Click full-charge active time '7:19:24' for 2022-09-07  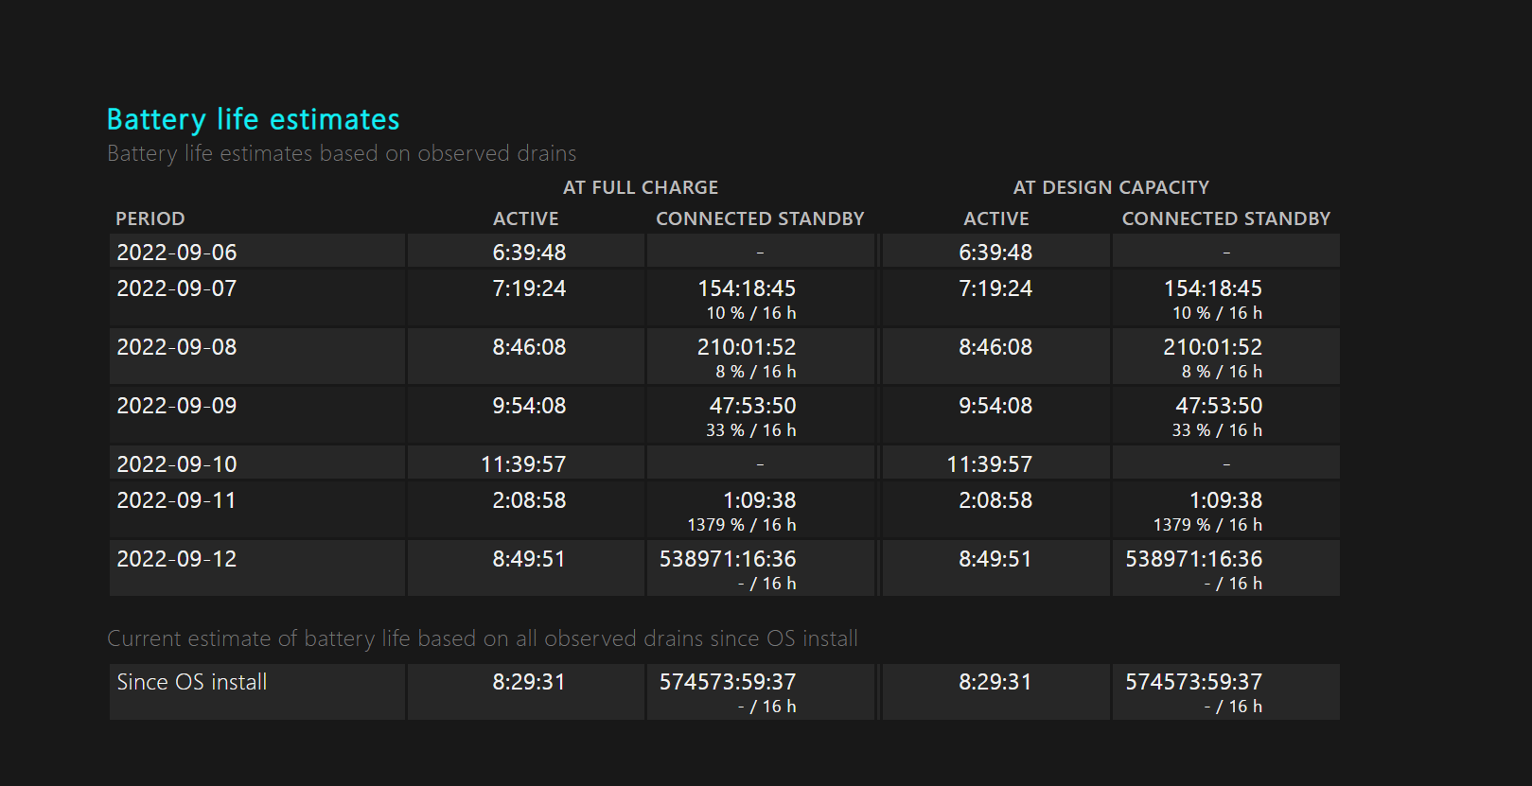click(529, 288)
